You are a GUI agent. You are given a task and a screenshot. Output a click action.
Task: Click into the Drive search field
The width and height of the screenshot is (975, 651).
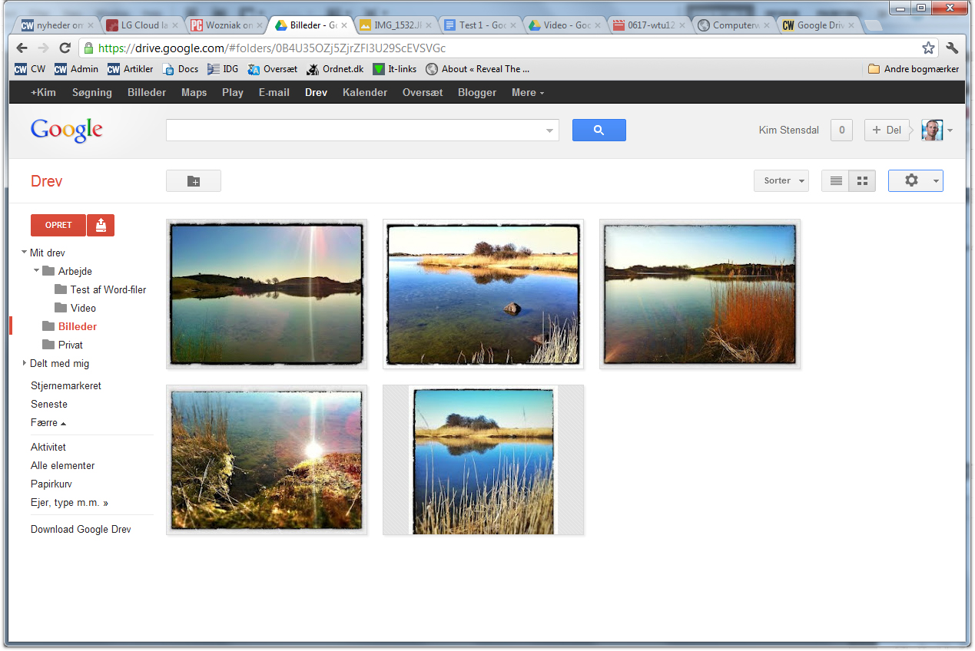click(x=353, y=131)
